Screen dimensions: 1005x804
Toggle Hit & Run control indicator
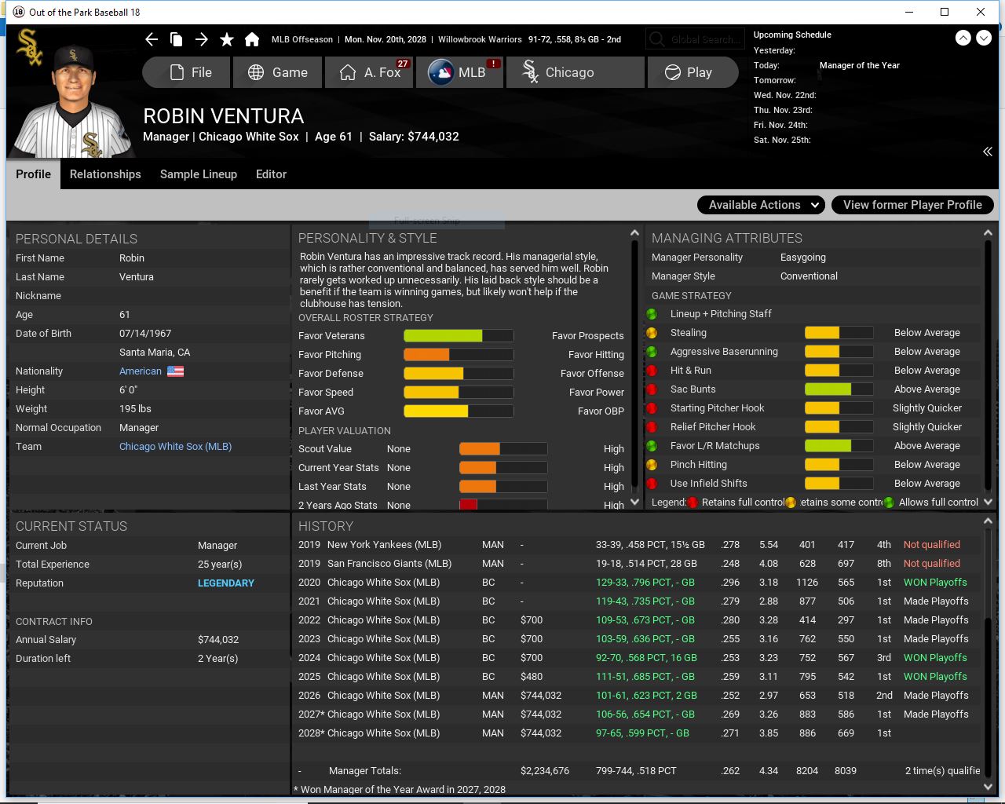pos(652,371)
